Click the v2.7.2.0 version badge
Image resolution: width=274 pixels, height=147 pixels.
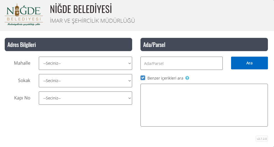point(262,139)
